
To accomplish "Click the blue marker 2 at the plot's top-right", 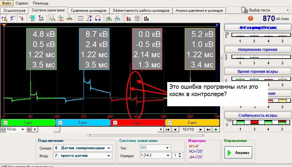I will point(217,25).
